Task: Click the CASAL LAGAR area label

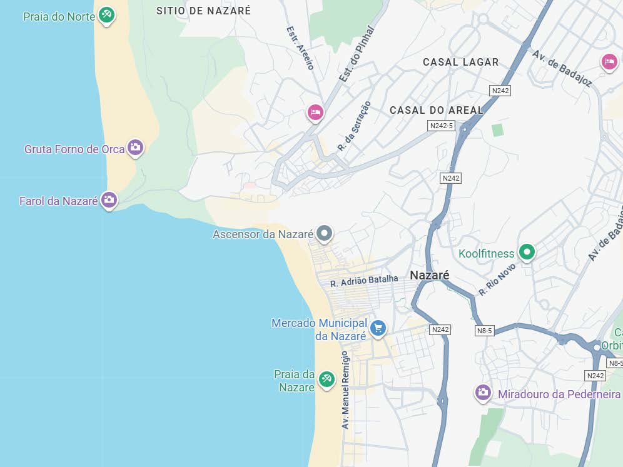Action: tap(460, 62)
